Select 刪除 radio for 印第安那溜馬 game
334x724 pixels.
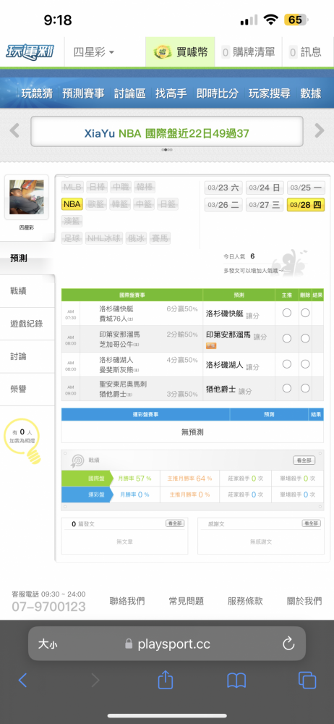tap(305, 338)
